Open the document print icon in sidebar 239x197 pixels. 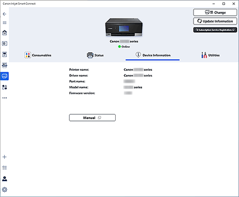(x=4, y=54)
